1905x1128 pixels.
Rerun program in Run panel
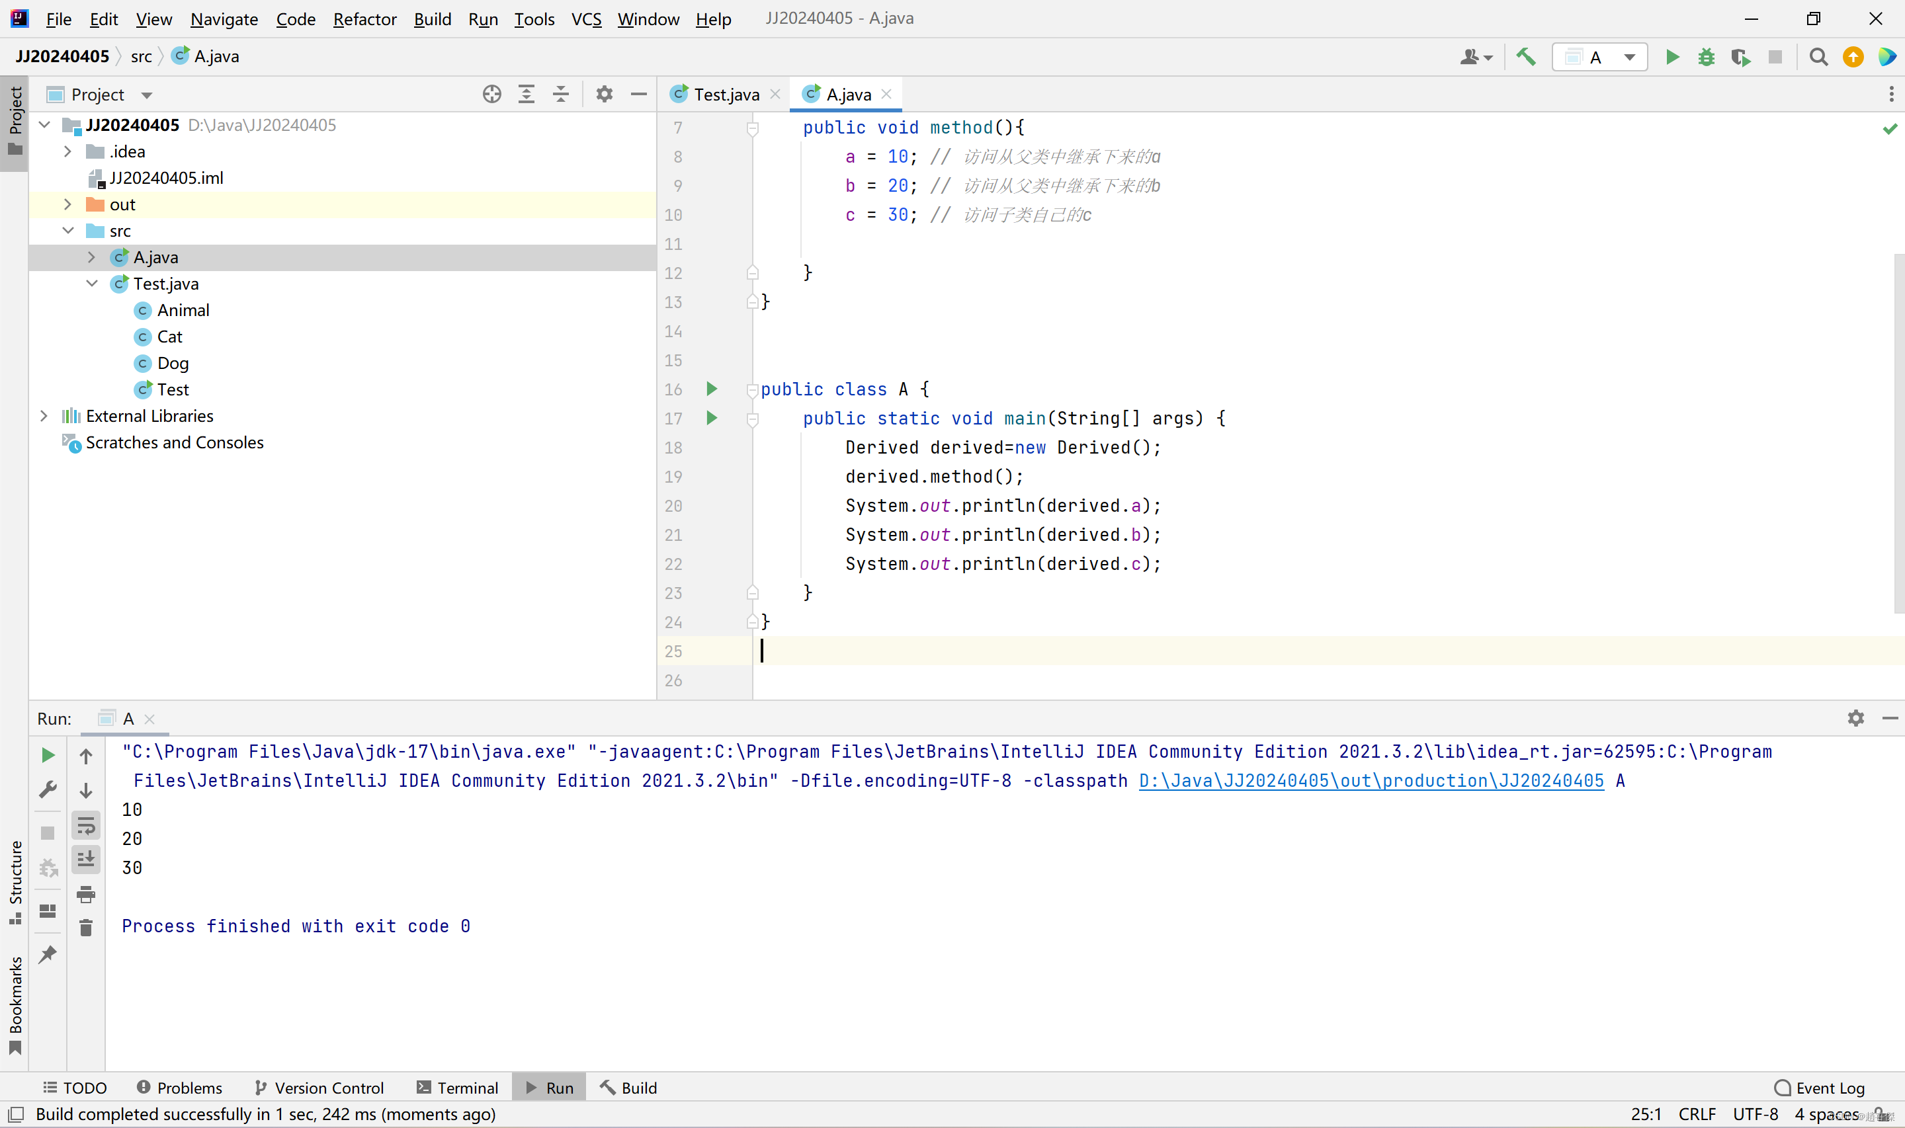48,756
